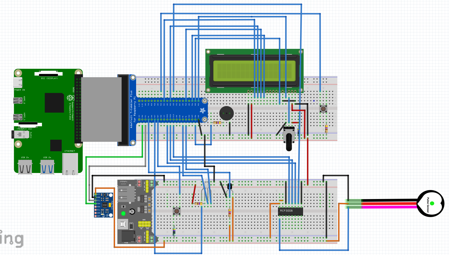
Task: Click the push button on lower breadboard
Action: click(x=177, y=211)
